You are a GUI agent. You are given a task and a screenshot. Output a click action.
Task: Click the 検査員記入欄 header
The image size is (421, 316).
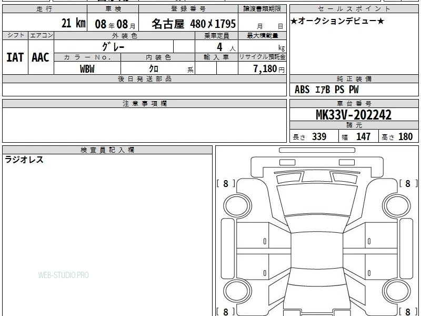107,150
